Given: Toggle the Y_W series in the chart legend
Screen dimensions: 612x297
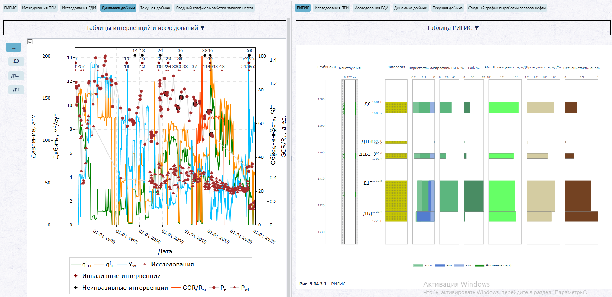Looking at the screenshot, I should coord(127,265).
